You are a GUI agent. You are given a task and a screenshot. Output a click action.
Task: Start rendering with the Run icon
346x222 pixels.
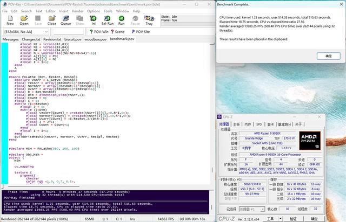[x=121, y=20]
